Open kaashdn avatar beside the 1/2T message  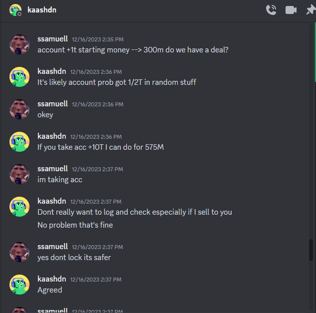coord(19,77)
